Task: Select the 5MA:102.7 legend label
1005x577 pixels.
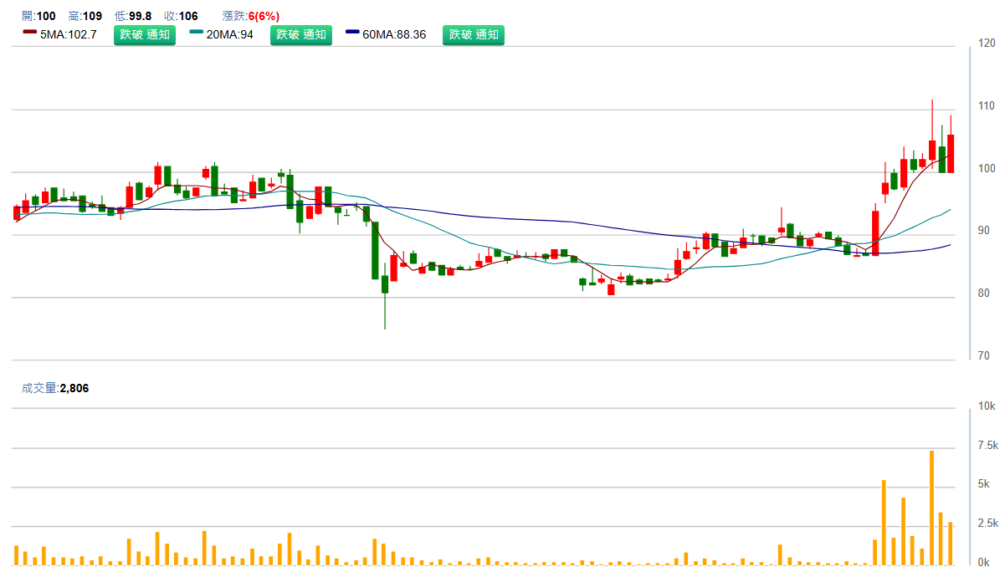Action: coord(68,35)
